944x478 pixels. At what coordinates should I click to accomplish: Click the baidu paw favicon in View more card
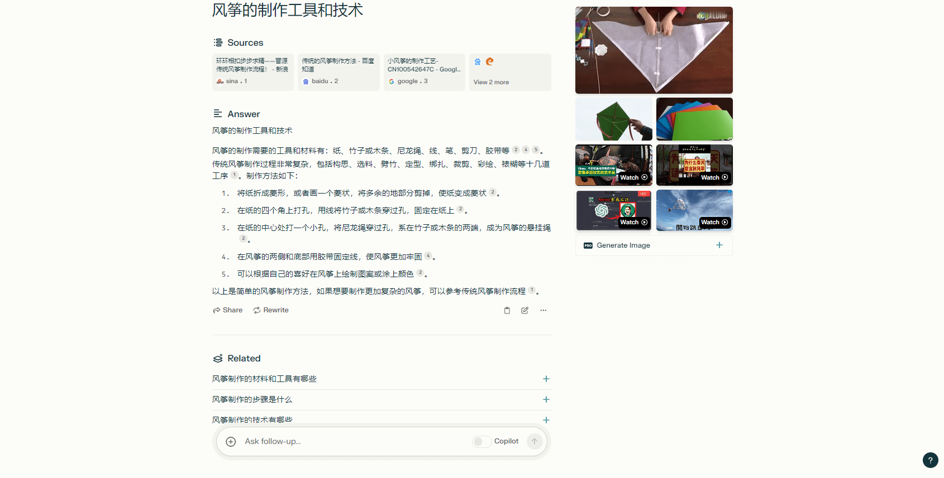[x=478, y=62]
